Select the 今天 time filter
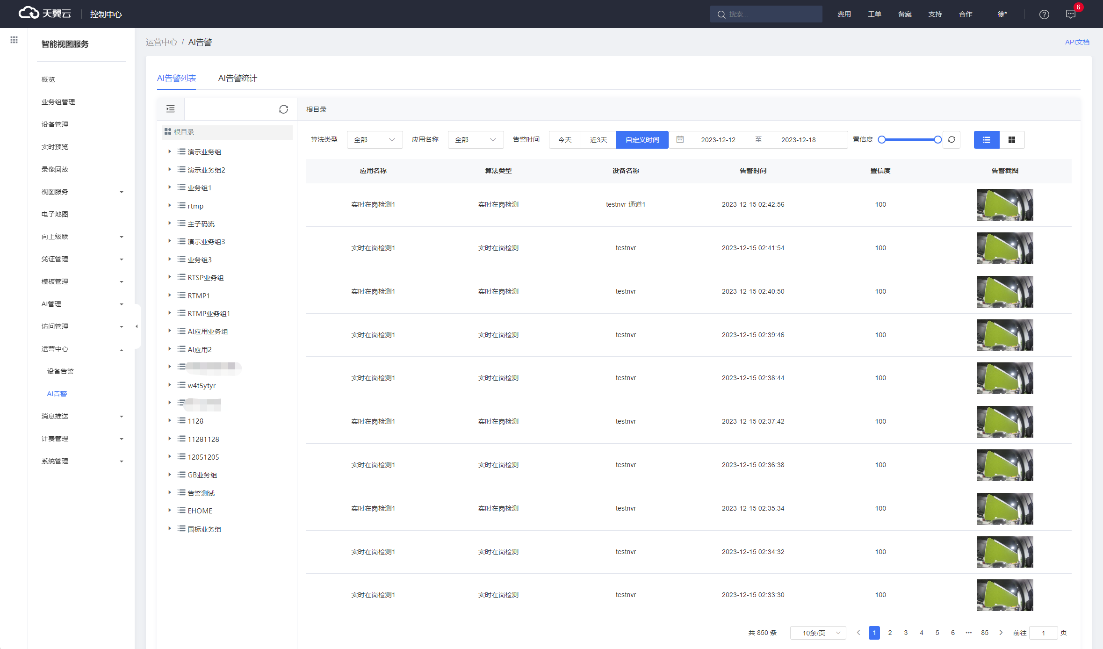This screenshot has width=1103, height=649. (x=565, y=140)
